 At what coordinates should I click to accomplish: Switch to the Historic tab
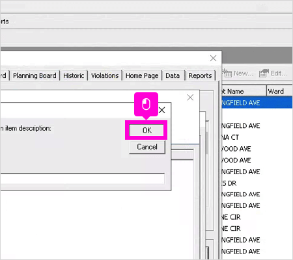click(x=74, y=75)
